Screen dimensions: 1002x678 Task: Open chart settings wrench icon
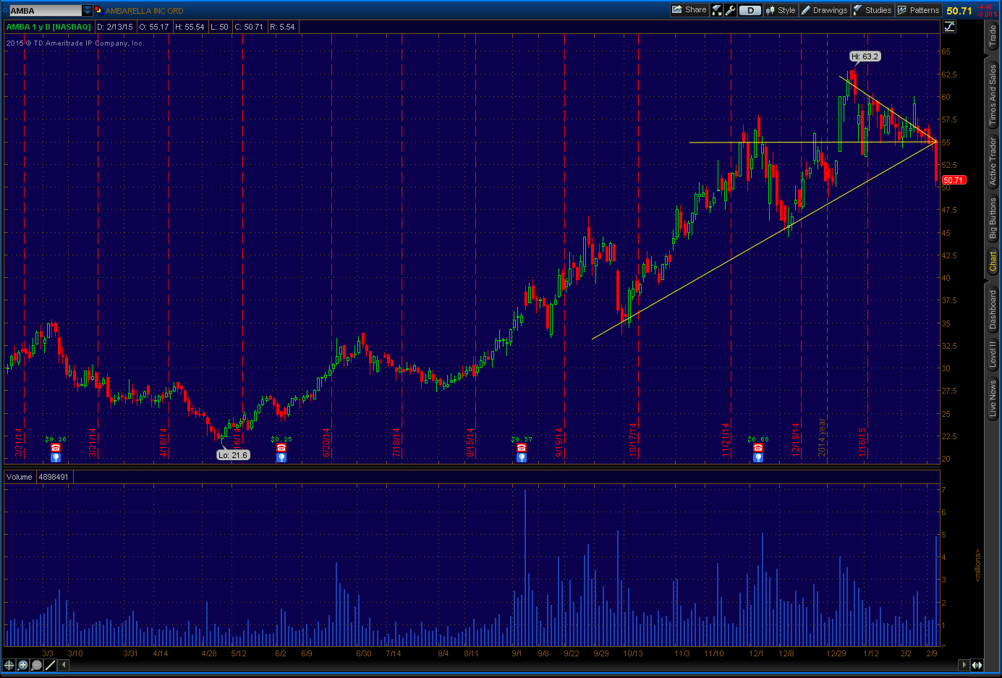[730, 10]
